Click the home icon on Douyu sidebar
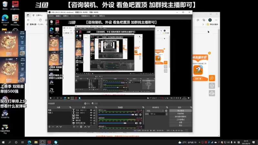The height and width of the screenshot is (145, 258). point(212,86)
